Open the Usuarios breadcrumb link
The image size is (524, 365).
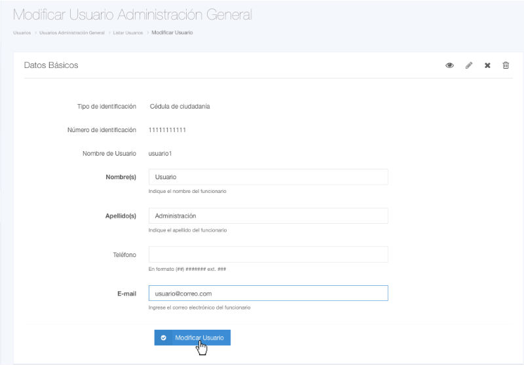point(22,32)
